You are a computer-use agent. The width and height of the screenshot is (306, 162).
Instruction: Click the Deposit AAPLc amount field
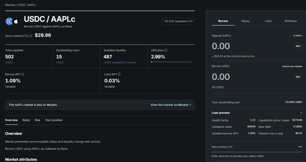coord(221,46)
